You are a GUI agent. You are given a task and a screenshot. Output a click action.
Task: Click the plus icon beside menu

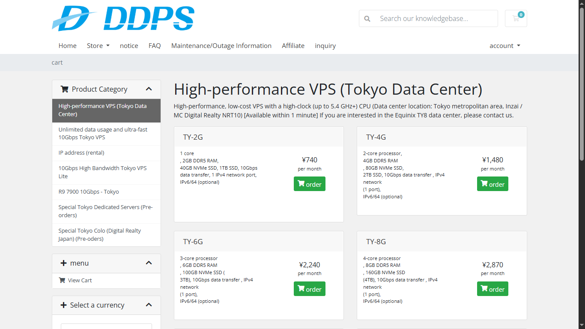(64, 263)
